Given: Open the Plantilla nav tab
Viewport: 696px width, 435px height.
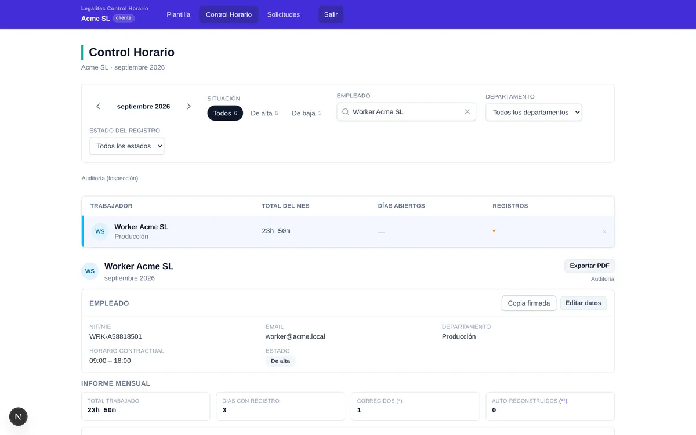Looking at the screenshot, I should click(179, 14).
